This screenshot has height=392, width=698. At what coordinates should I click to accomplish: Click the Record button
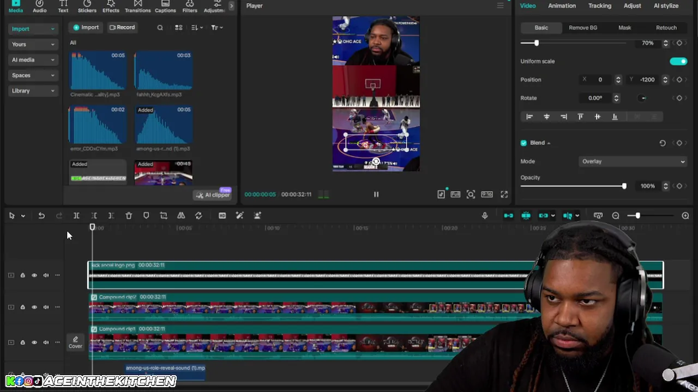pos(122,27)
